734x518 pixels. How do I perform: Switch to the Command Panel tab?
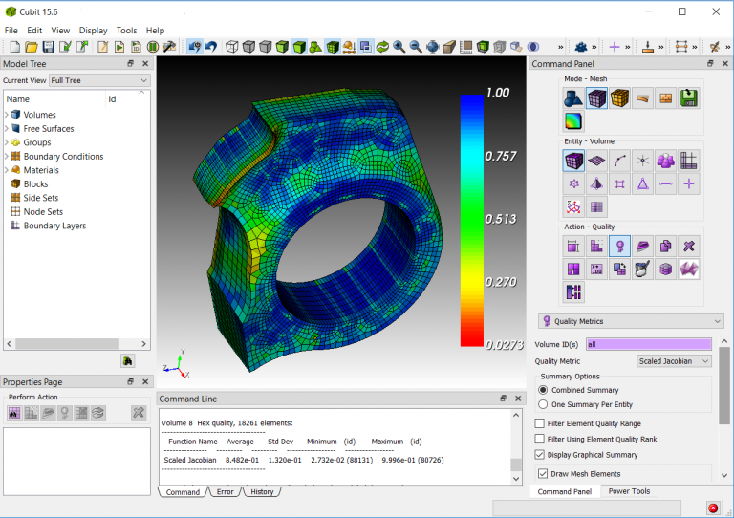click(565, 491)
